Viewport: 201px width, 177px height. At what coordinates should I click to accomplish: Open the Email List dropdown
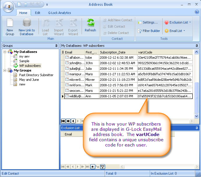(x=175, y=31)
